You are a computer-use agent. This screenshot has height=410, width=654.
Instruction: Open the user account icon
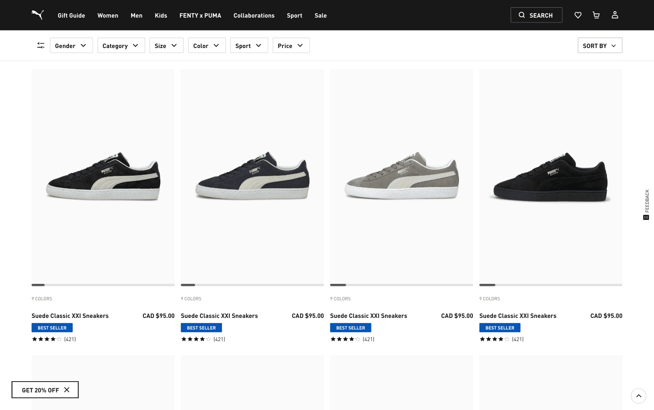[x=615, y=15]
